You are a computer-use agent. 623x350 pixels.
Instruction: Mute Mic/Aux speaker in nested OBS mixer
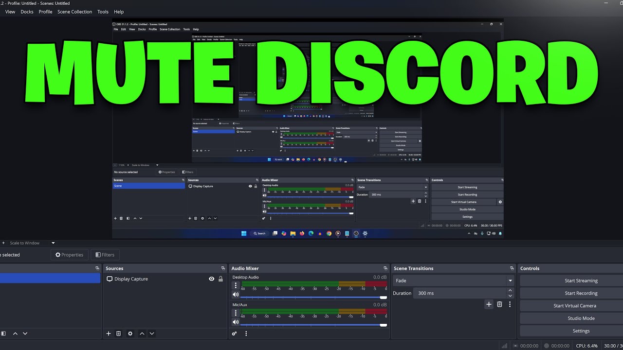[x=264, y=211]
